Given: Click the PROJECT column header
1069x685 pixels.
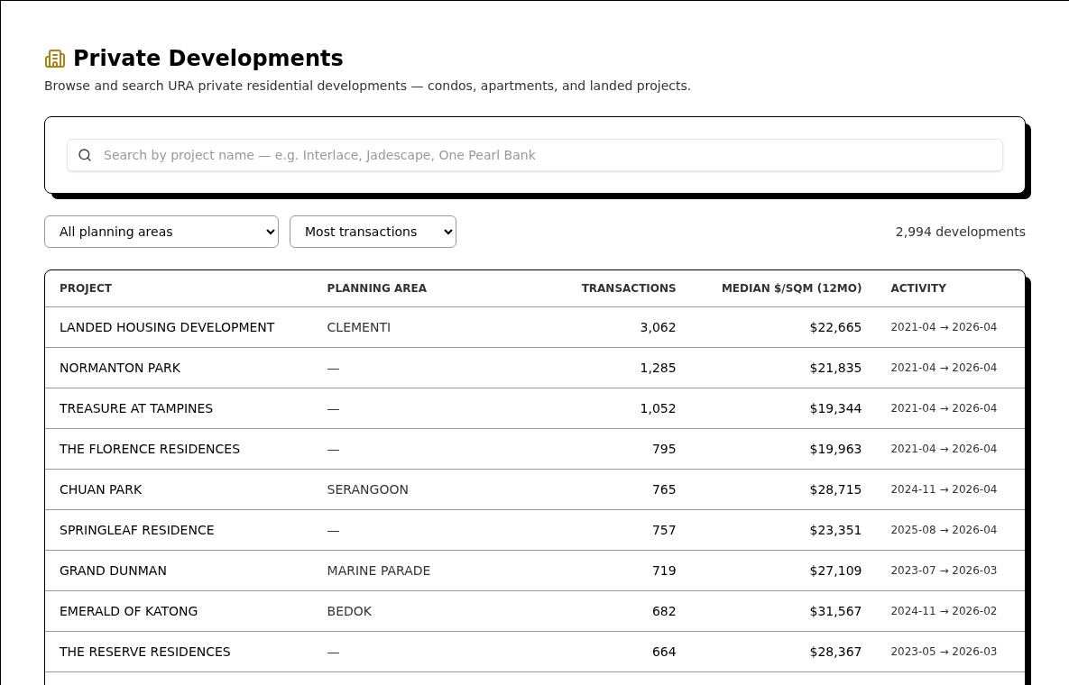Looking at the screenshot, I should click(x=86, y=288).
